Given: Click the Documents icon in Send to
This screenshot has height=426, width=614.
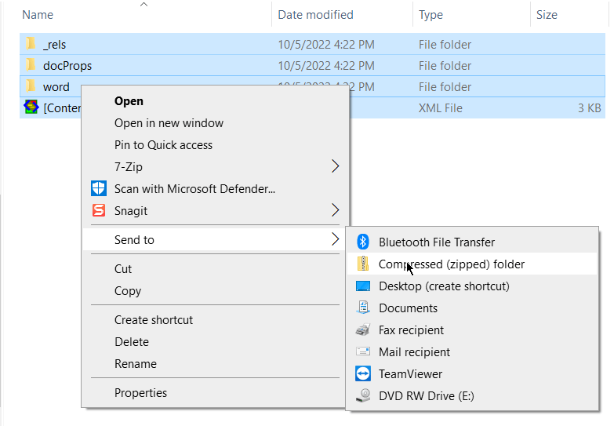Looking at the screenshot, I should (x=363, y=308).
